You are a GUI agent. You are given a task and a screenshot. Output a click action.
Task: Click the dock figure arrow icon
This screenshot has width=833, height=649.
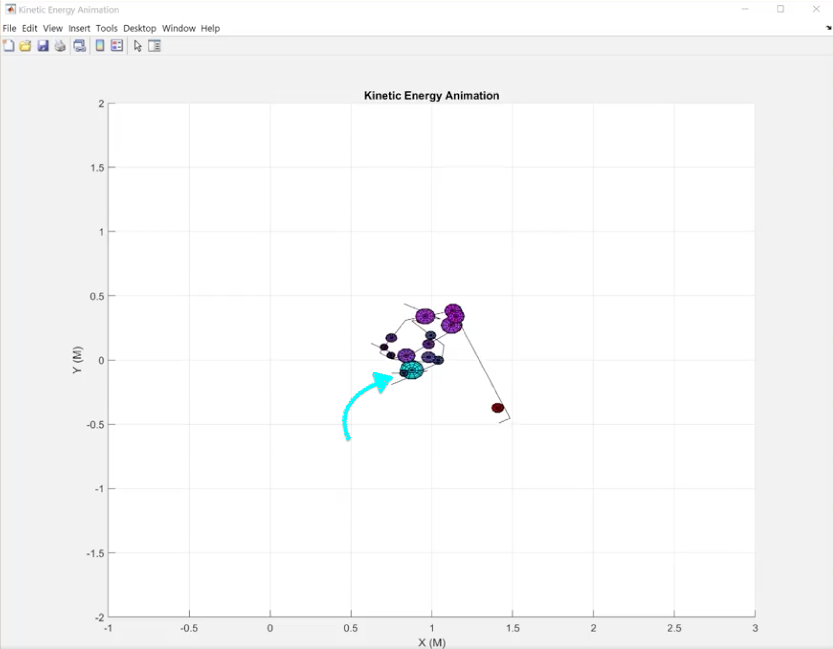coord(828,28)
